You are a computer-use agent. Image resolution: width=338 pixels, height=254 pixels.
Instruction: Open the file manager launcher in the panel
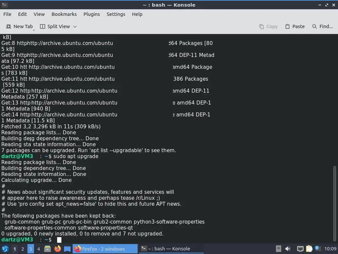point(48,249)
